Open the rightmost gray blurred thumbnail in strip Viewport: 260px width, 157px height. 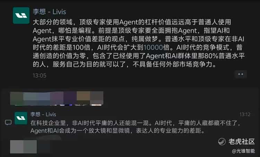coord(97,99)
